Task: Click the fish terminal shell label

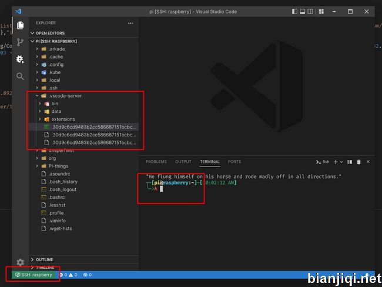Action: tap(323, 162)
